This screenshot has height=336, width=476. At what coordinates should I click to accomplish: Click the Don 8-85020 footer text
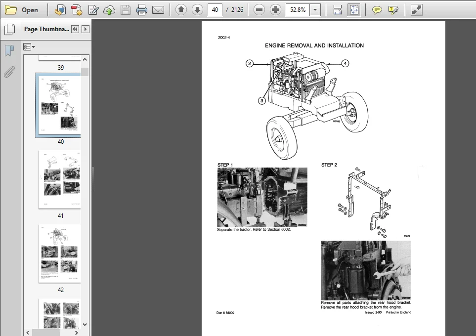pyautogui.click(x=225, y=313)
